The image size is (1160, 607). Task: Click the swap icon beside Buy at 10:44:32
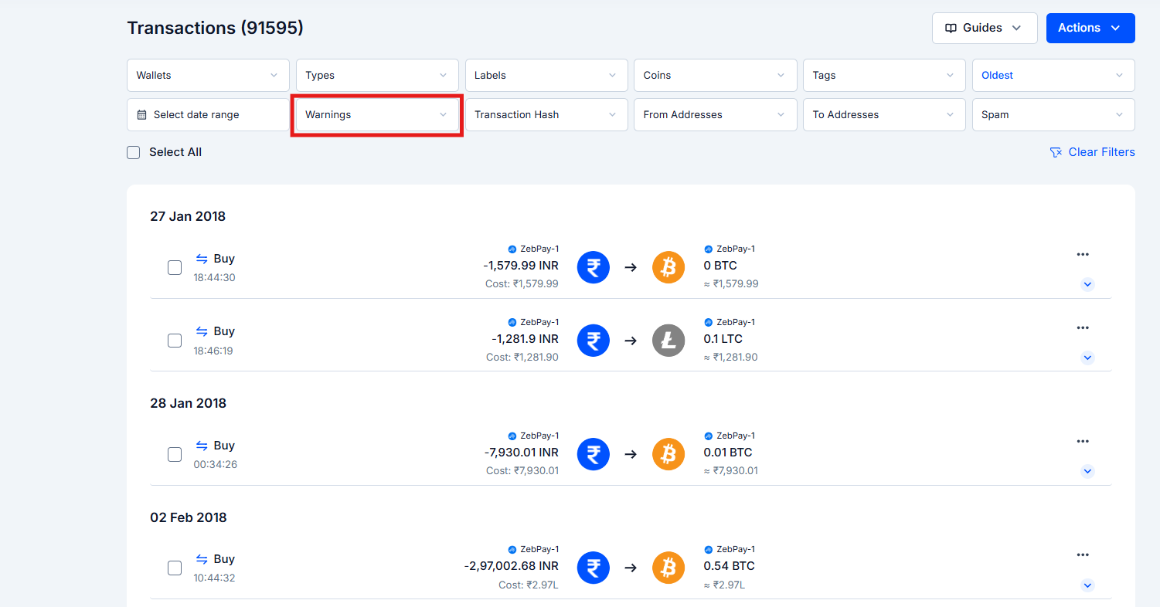[202, 559]
